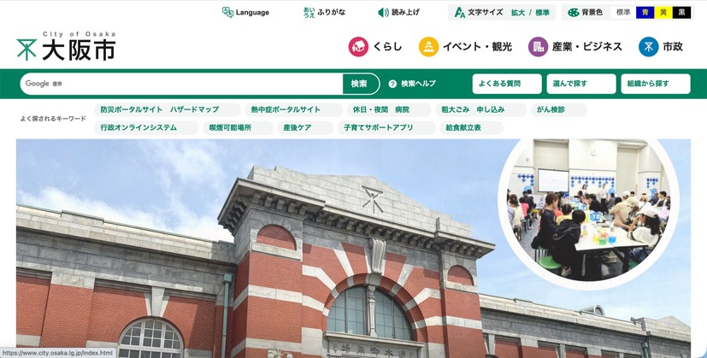Click the purple 産業・ビジネス building icon

(538, 46)
